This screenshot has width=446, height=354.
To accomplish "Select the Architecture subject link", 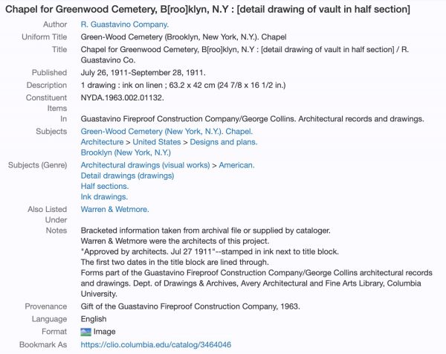I will (x=102, y=142).
